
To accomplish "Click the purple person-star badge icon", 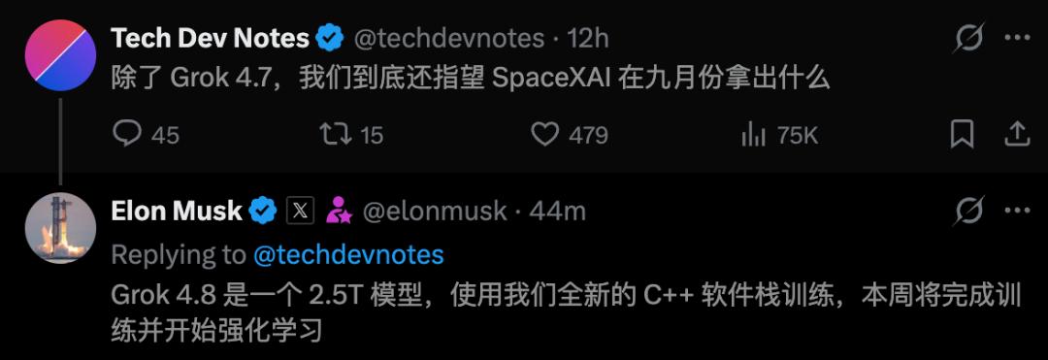I will tap(339, 212).
